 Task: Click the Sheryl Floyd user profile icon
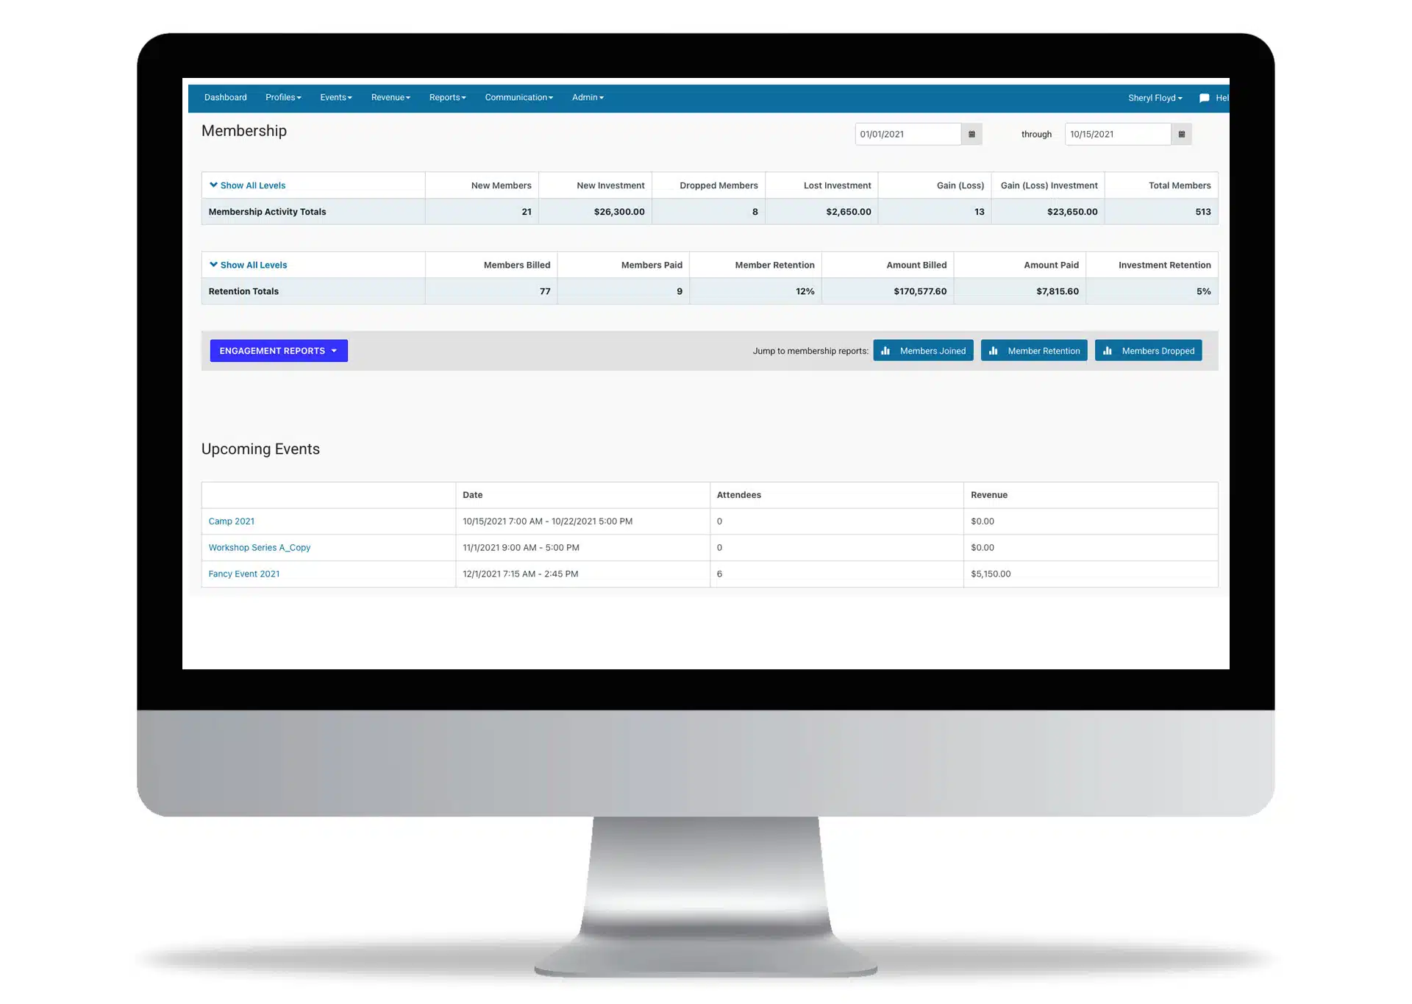1155,96
